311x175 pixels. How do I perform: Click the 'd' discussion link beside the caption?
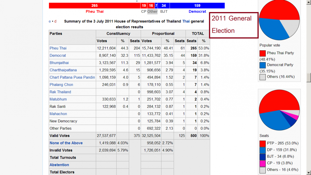click(55, 21)
